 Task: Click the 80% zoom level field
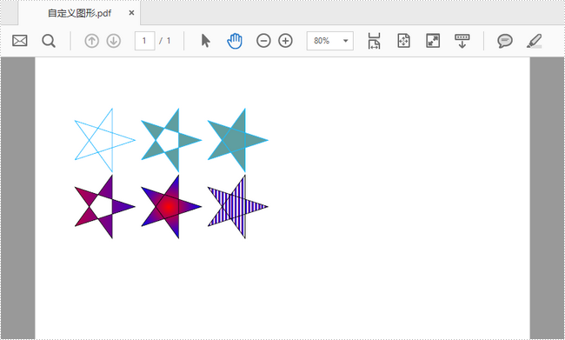pyautogui.click(x=329, y=41)
